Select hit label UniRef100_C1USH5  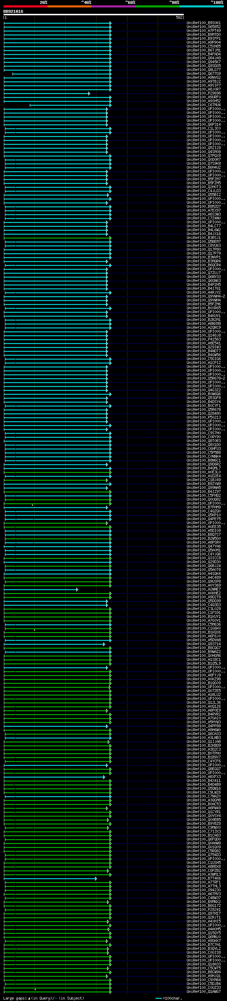tap(203, 863)
